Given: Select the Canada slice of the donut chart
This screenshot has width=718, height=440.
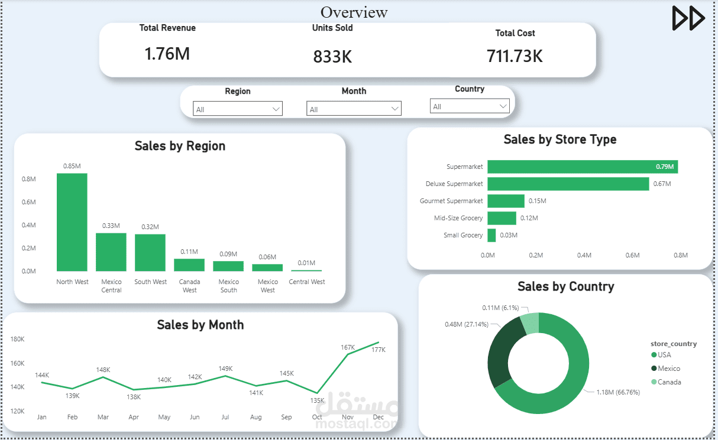Looking at the screenshot, I should coord(531,324).
